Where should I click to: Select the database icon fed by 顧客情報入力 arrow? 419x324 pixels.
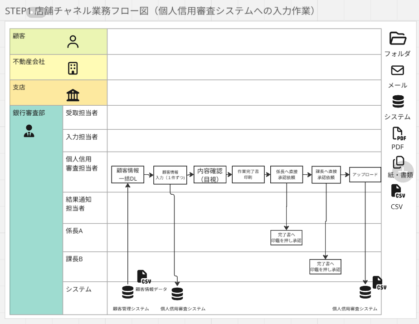(177, 294)
